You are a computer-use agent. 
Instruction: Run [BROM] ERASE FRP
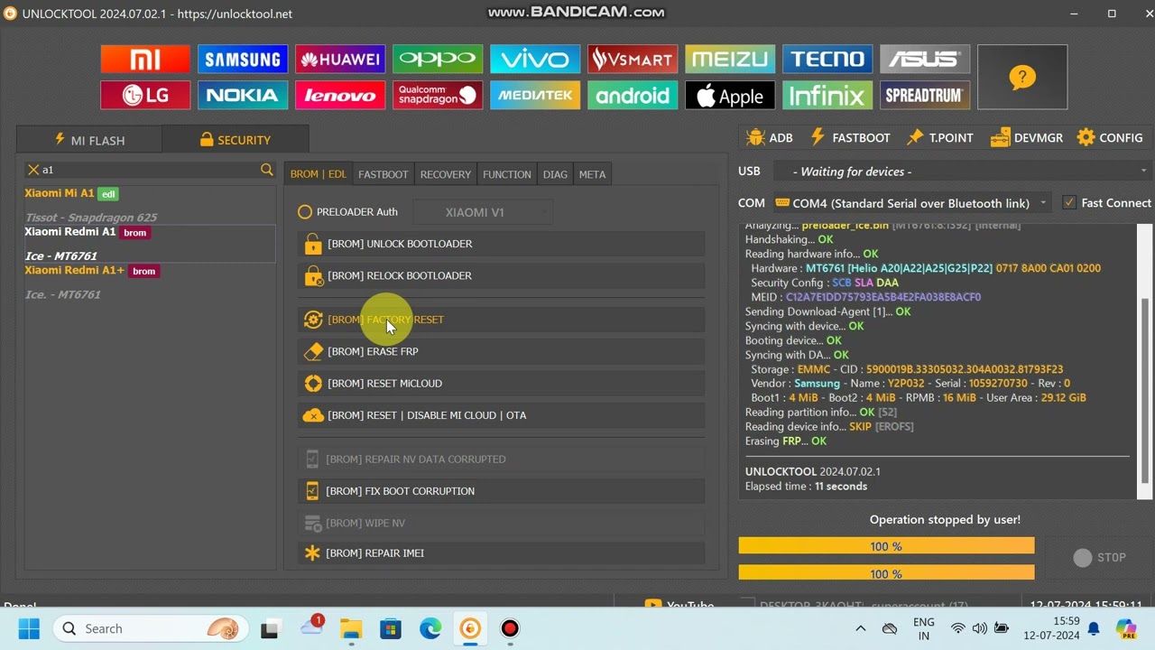pyautogui.click(x=501, y=351)
